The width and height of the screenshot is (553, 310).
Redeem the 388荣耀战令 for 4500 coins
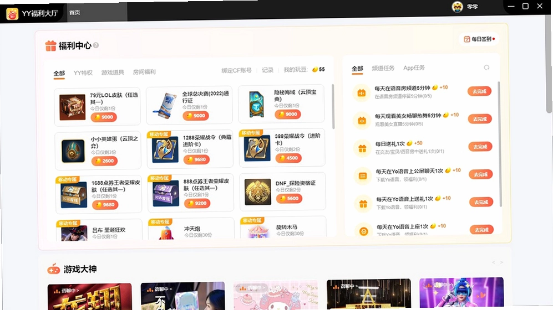pyautogui.click(x=288, y=158)
